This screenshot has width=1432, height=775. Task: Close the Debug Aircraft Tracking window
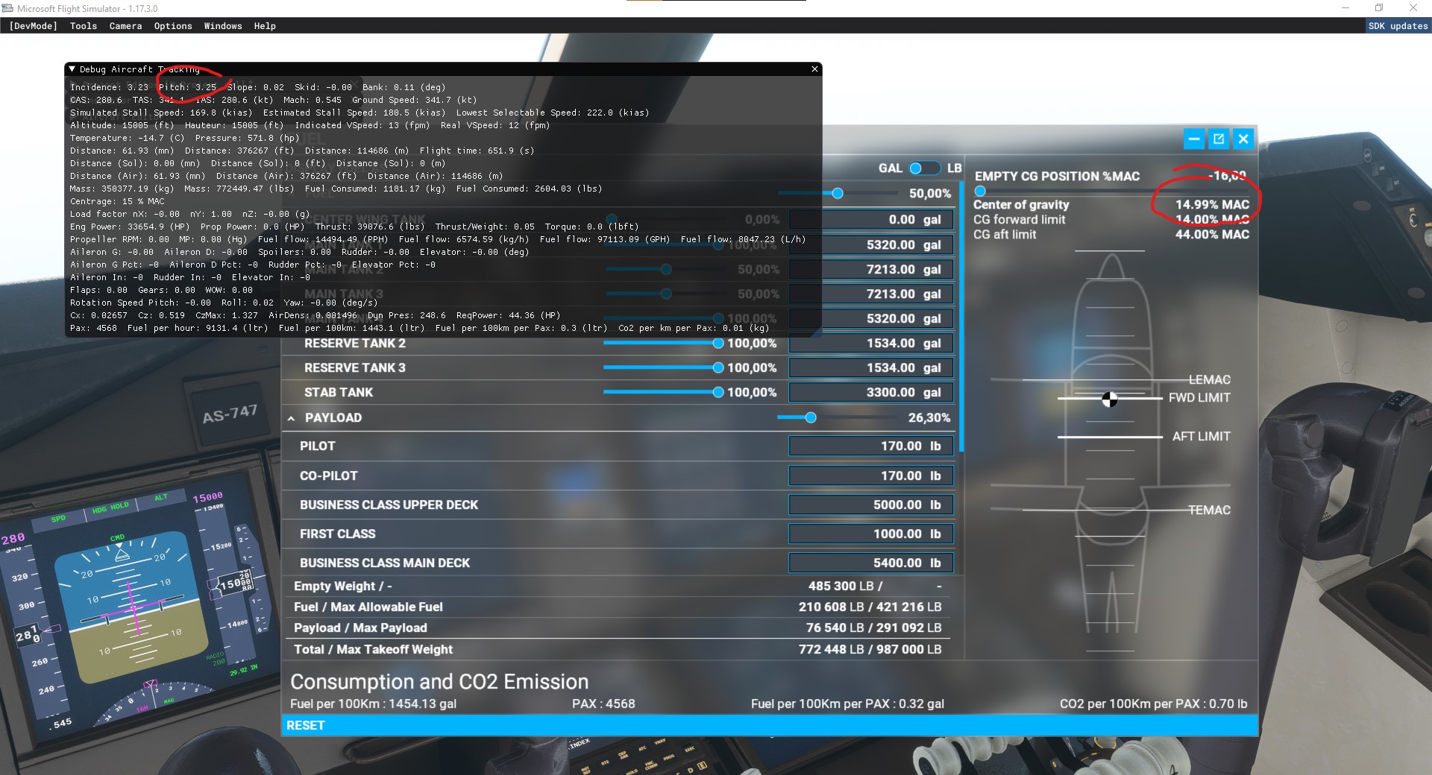pos(814,69)
